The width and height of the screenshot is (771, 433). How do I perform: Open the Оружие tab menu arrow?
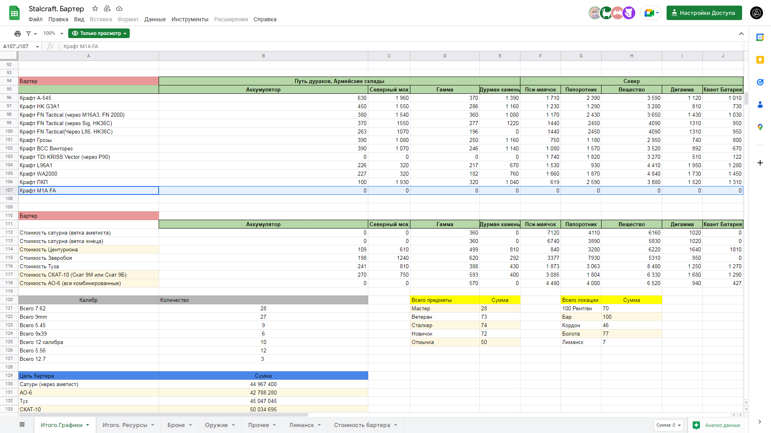233,425
